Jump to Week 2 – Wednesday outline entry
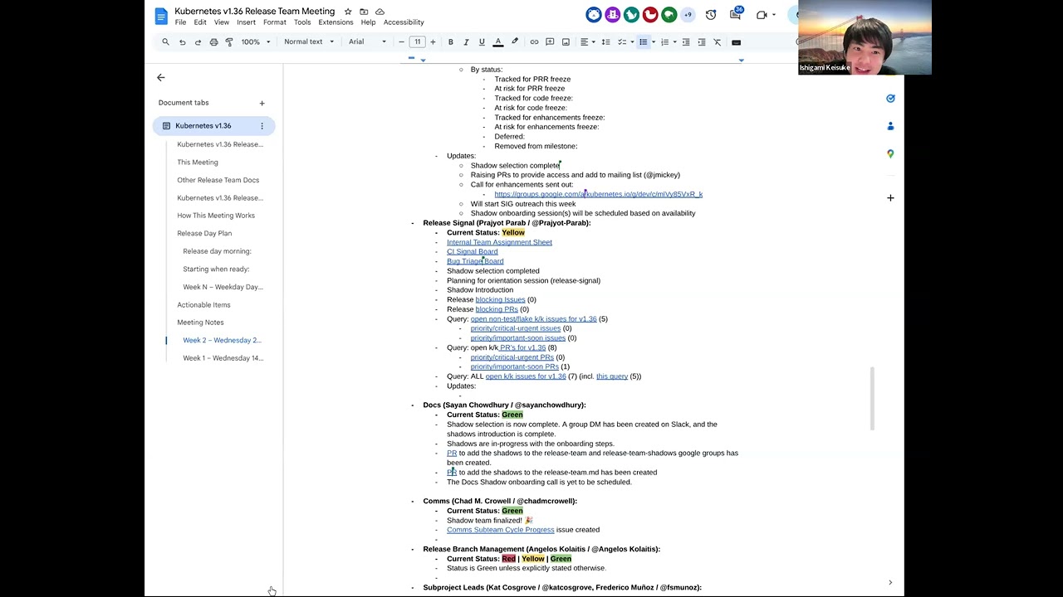1063x597 pixels. [222, 341]
